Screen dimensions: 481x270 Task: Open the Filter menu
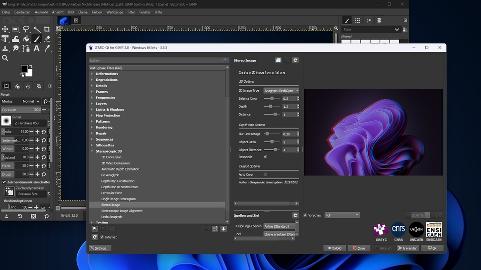point(131,12)
